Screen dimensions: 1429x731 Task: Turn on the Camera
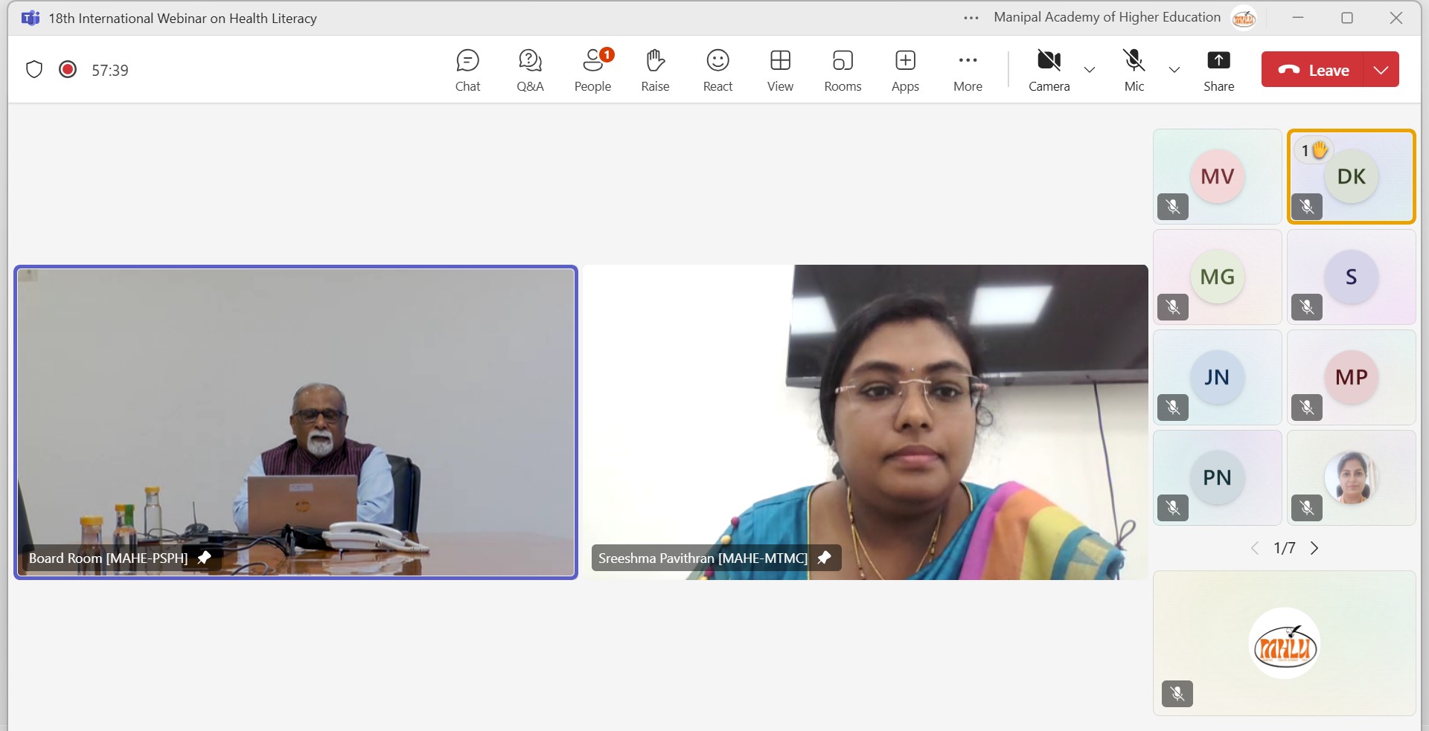(1049, 71)
